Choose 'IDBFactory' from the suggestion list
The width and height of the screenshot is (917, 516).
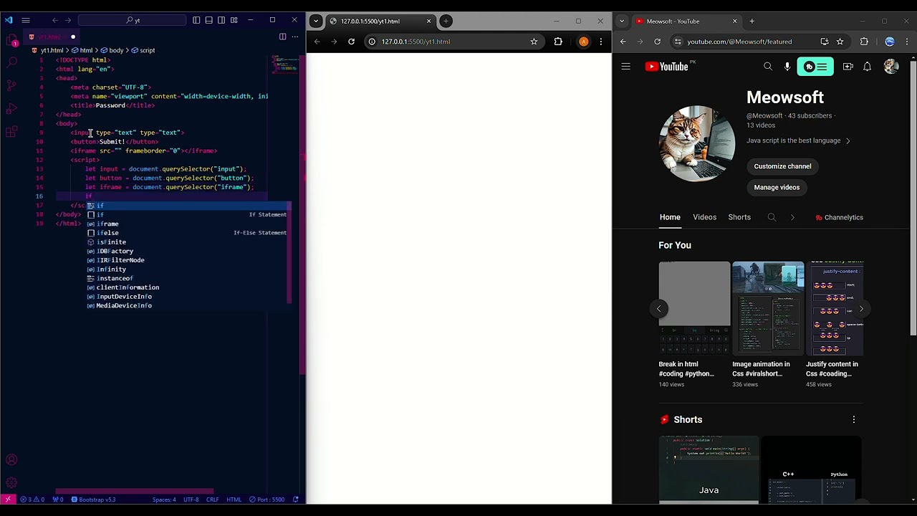click(186, 251)
